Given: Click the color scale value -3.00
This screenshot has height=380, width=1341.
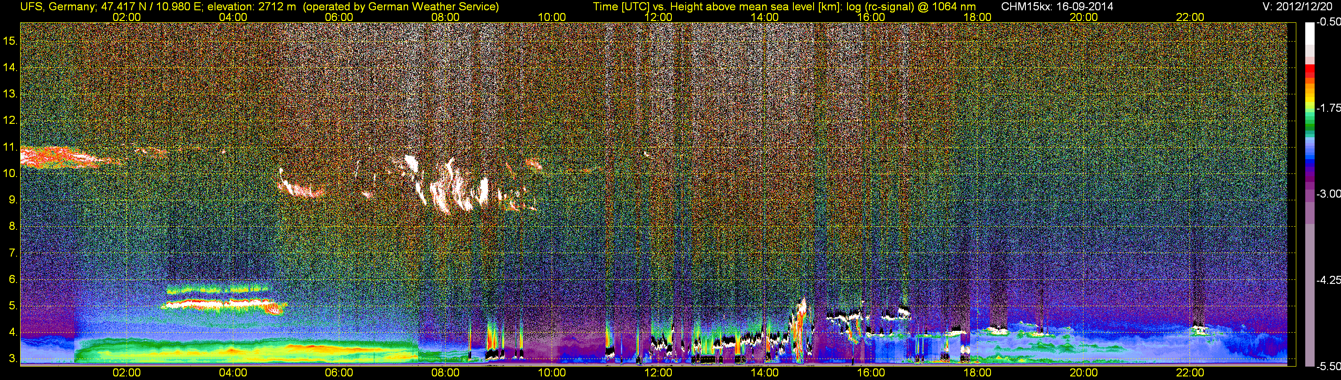Looking at the screenshot, I should coord(1328,194).
